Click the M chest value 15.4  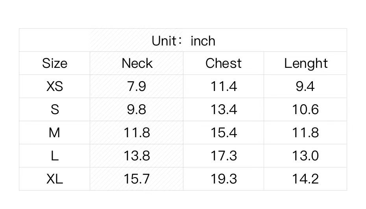point(224,133)
